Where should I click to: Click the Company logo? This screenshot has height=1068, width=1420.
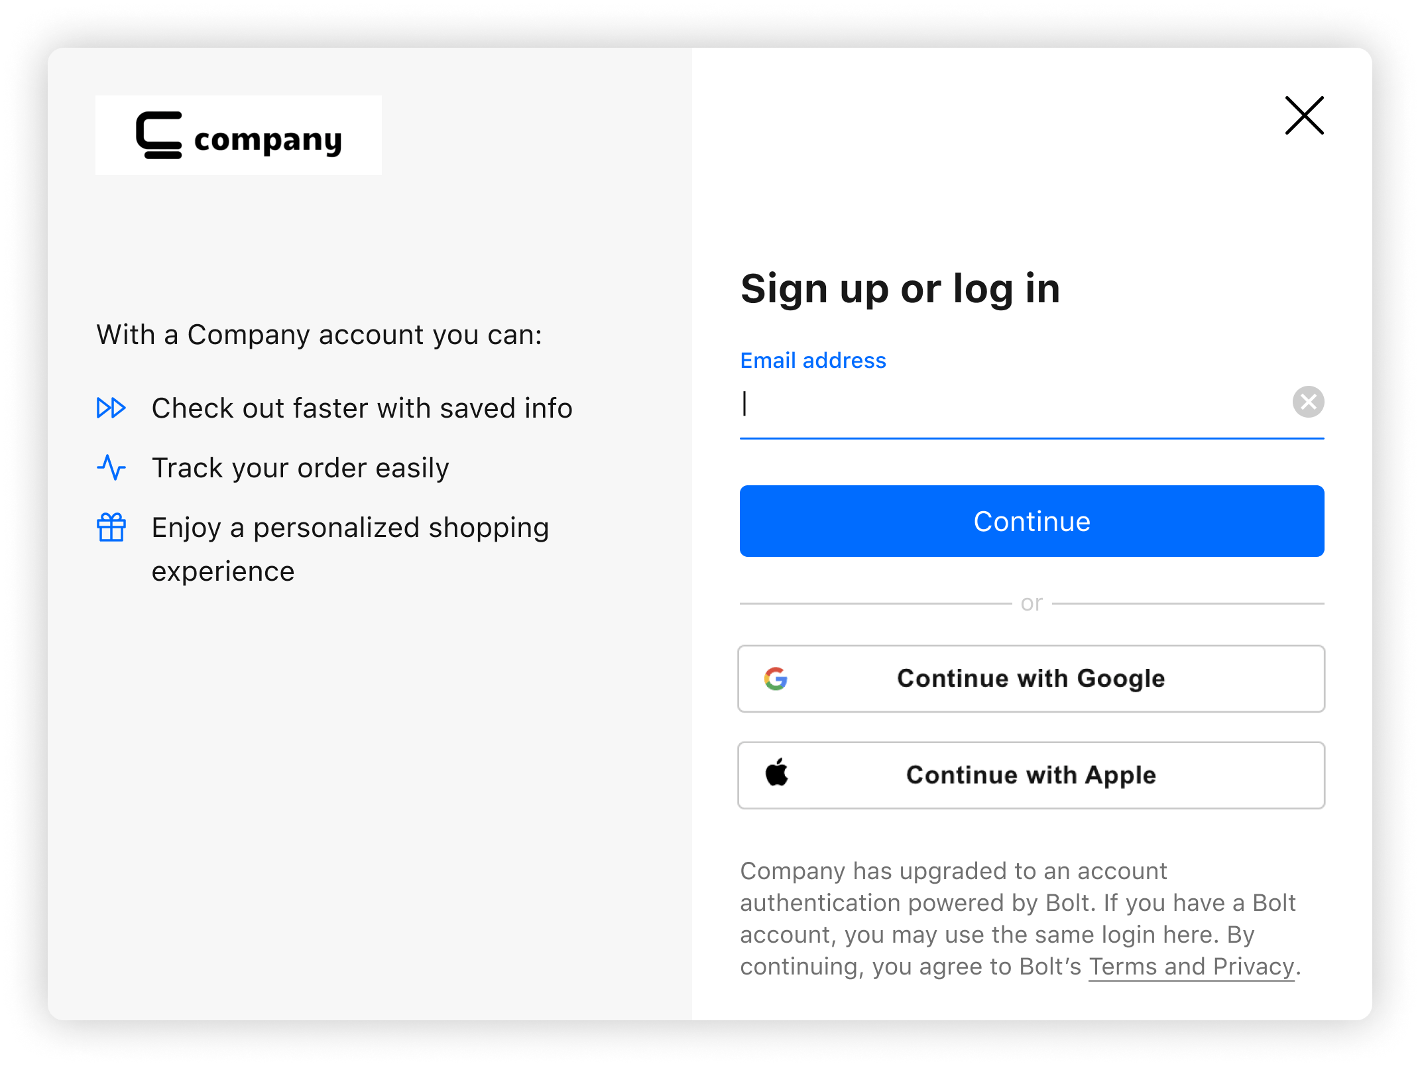point(239,135)
